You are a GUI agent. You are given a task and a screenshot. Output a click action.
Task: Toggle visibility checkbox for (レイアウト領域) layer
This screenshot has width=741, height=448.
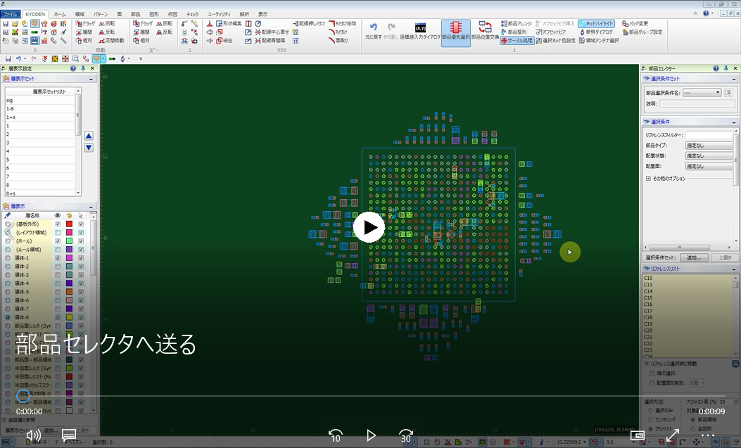[58, 233]
